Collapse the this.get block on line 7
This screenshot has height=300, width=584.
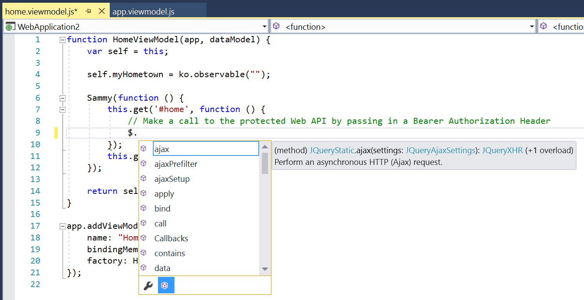62,110
